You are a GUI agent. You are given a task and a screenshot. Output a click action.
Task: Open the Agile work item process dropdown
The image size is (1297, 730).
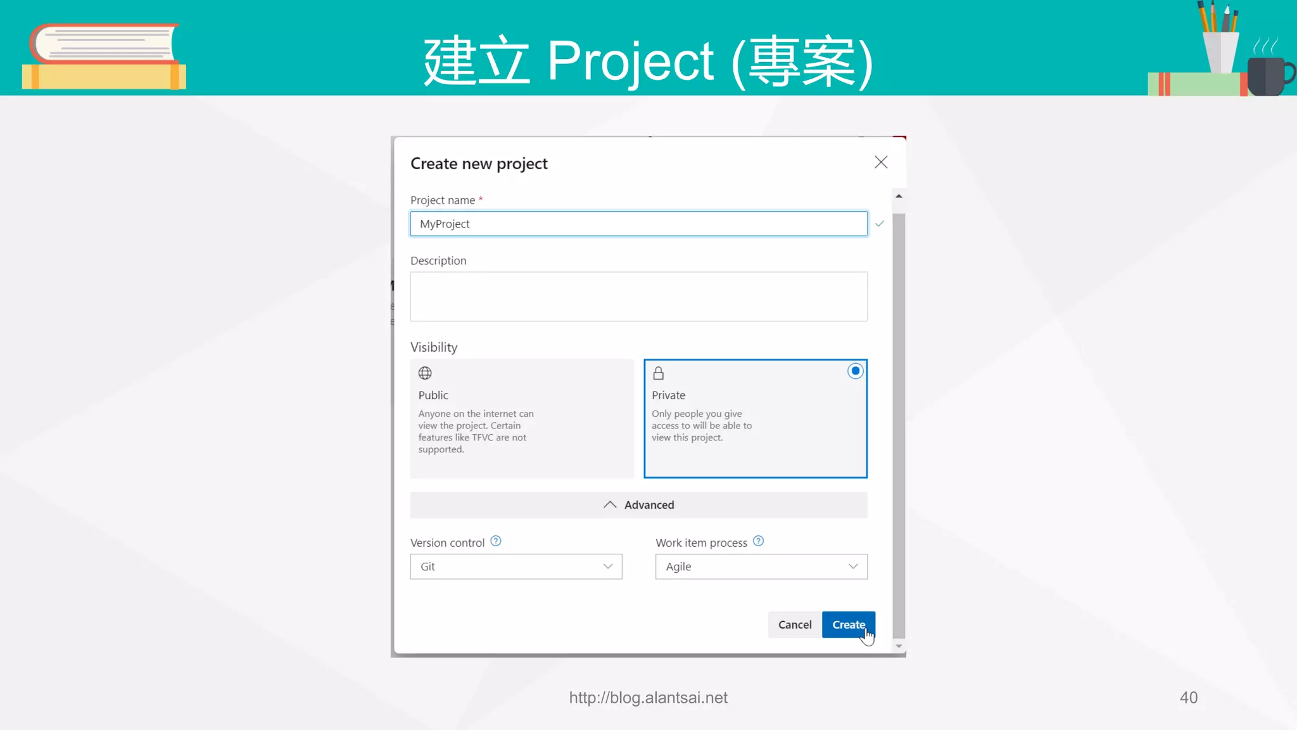(x=761, y=567)
